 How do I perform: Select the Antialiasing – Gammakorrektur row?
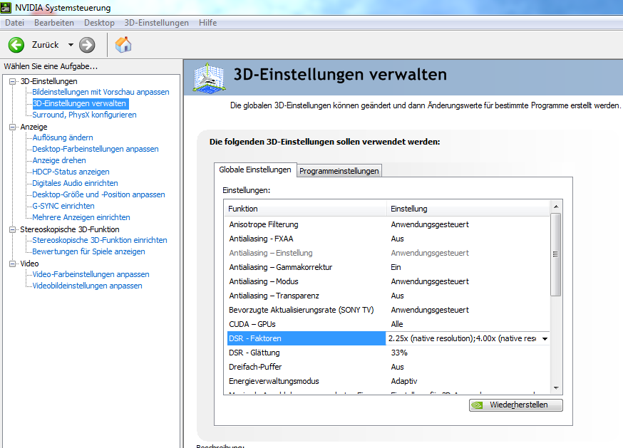coord(387,267)
